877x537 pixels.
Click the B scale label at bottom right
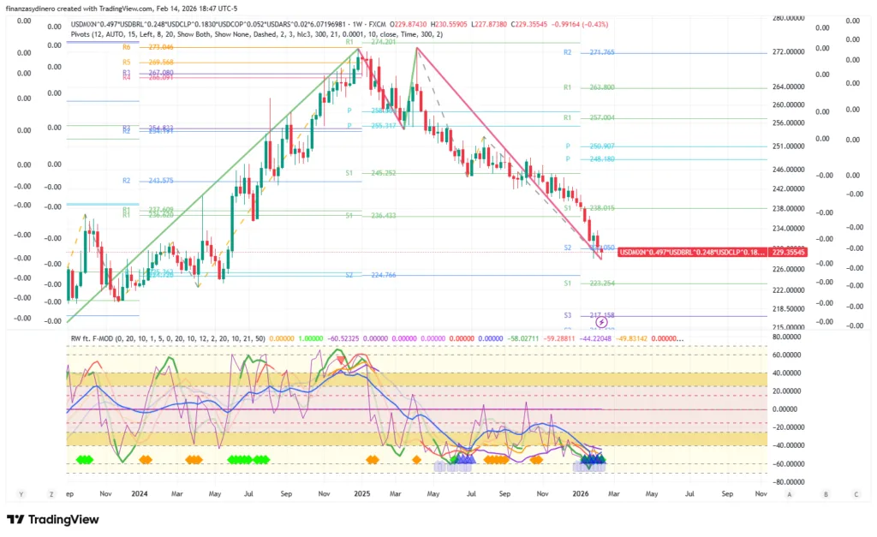coord(826,494)
